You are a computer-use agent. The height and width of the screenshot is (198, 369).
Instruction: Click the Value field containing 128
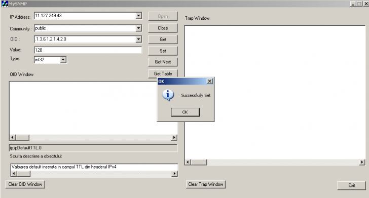tap(88, 50)
